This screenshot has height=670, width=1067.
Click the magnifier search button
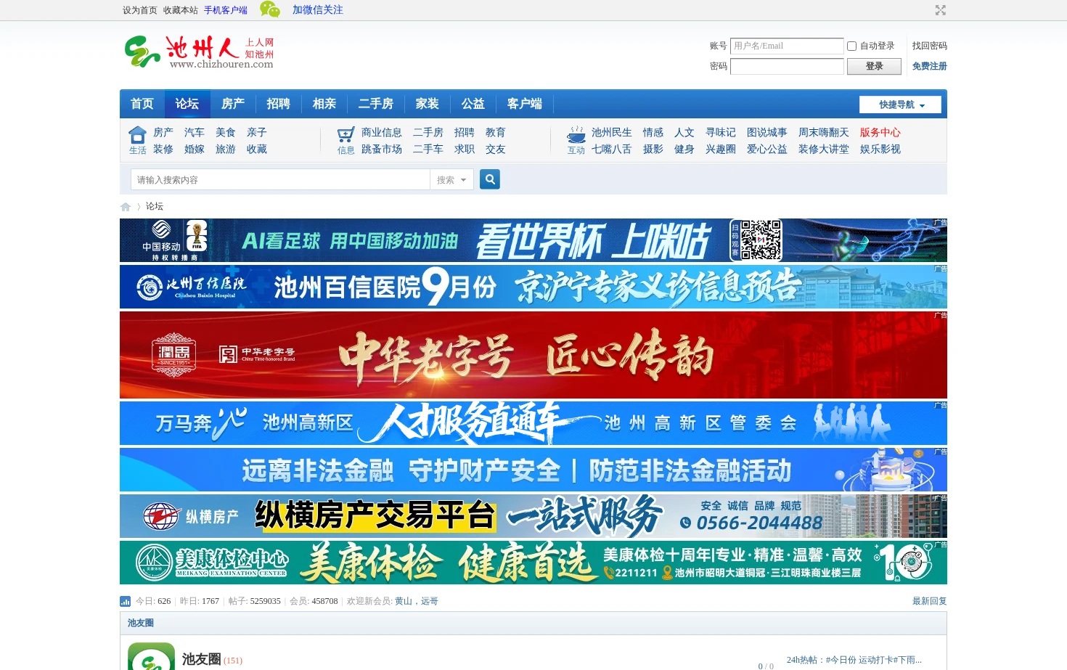490,179
